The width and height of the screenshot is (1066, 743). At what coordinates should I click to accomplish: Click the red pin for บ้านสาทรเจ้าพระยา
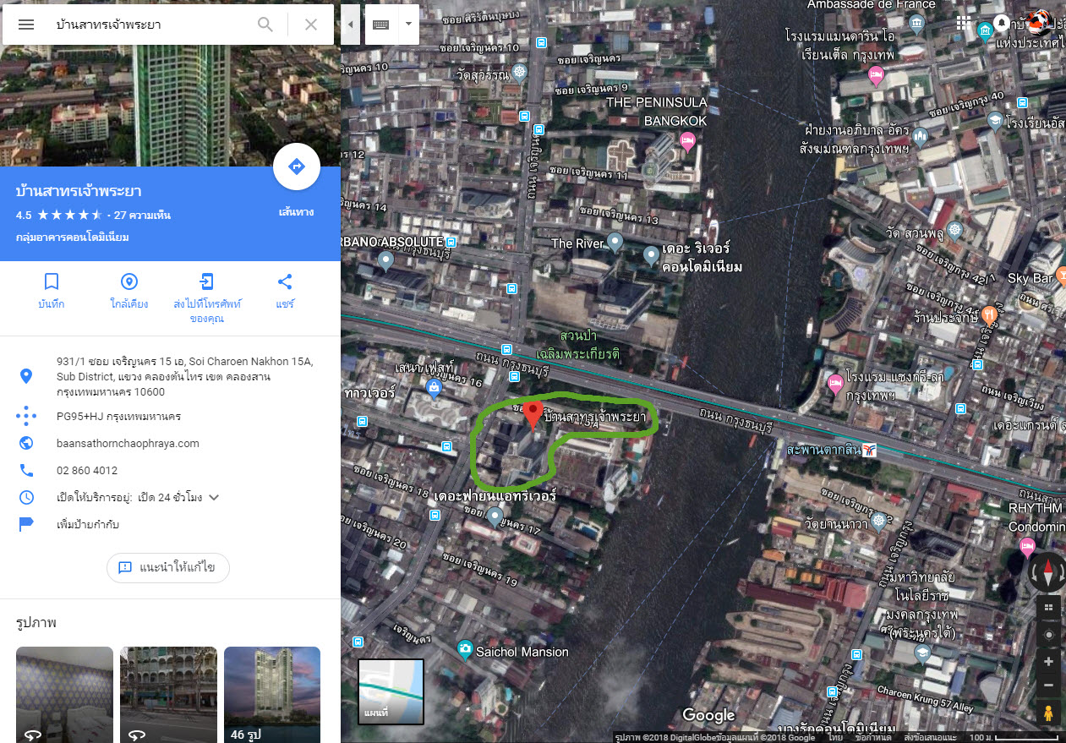click(533, 415)
